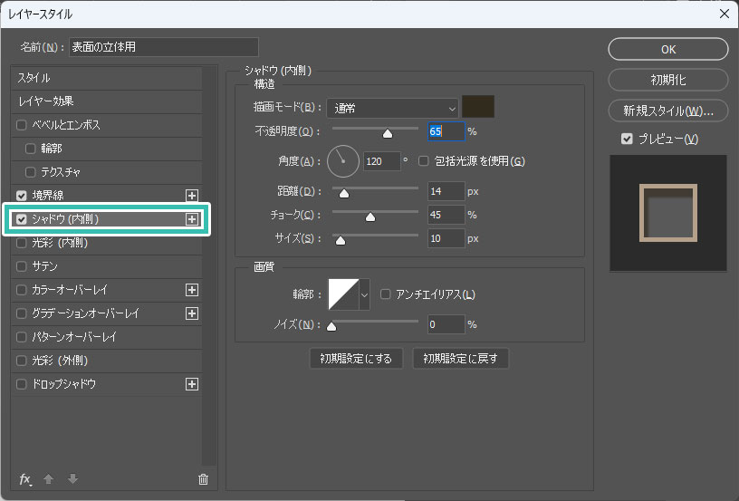Click the ノイズ value field showing 0
Image resolution: width=739 pixels, height=501 pixels.
(x=446, y=324)
